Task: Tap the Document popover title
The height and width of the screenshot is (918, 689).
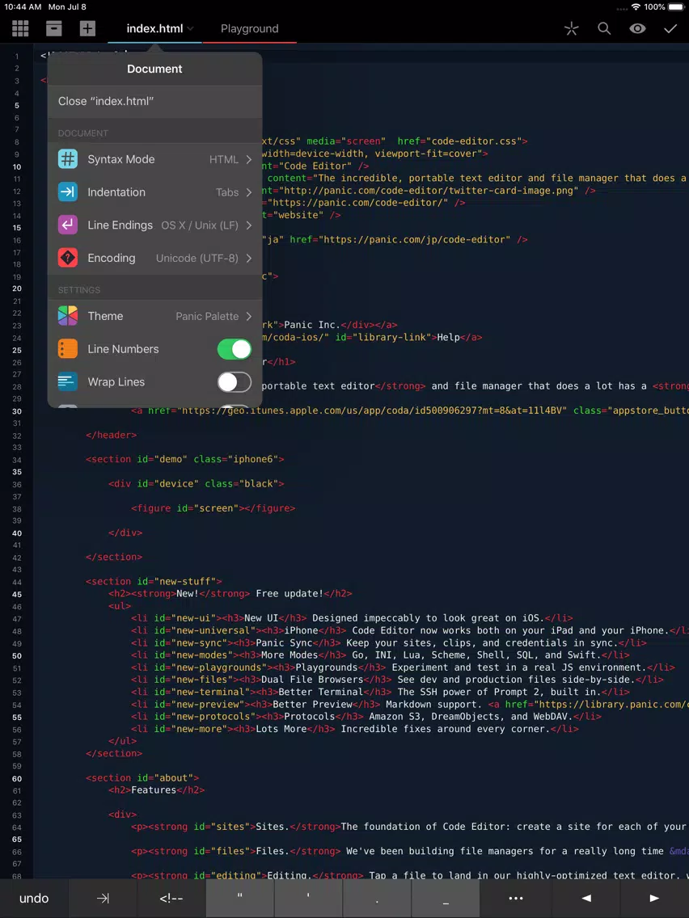Action: point(154,69)
